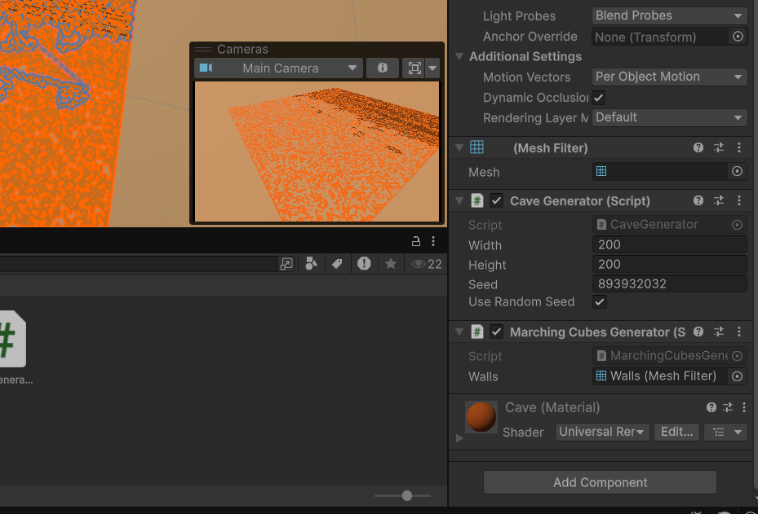The width and height of the screenshot is (758, 514).
Task: Open Main Camera selection dropdown
Action: point(278,68)
